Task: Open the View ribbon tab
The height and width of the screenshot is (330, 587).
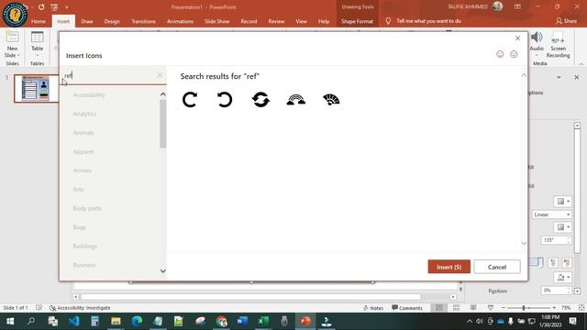Action: tap(301, 21)
